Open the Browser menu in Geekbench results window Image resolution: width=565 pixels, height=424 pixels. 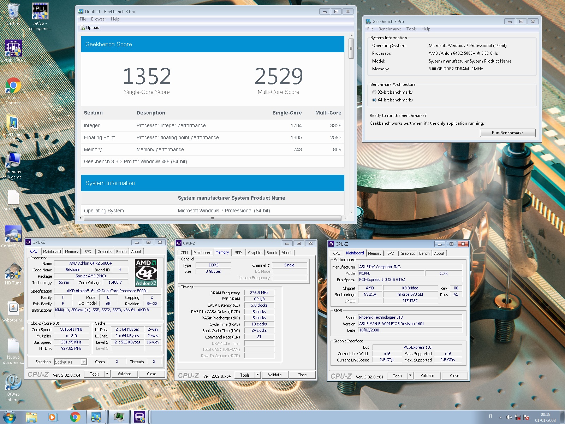click(x=99, y=19)
